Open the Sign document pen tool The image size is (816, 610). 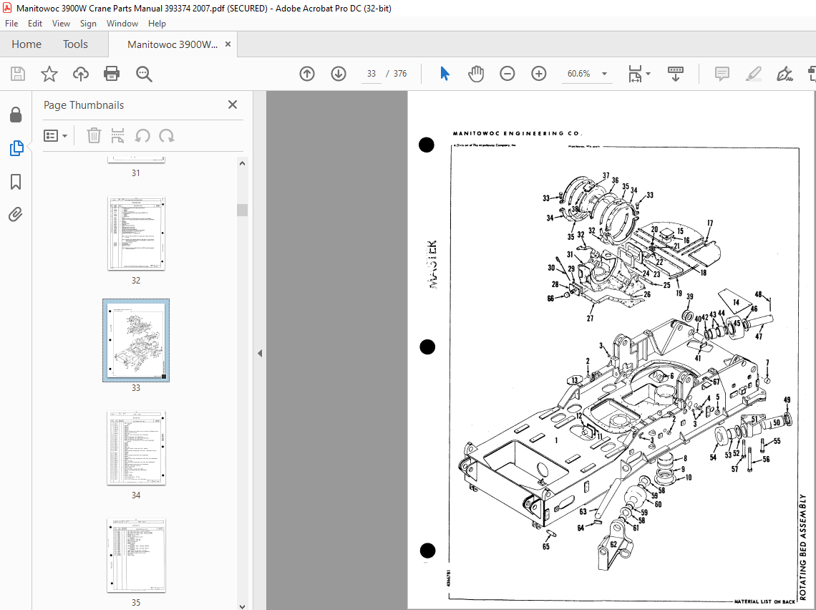785,74
